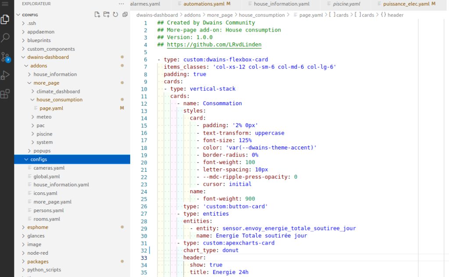Expand the house_information folder
This screenshot has width=449, height=277.
coord(72,75)
